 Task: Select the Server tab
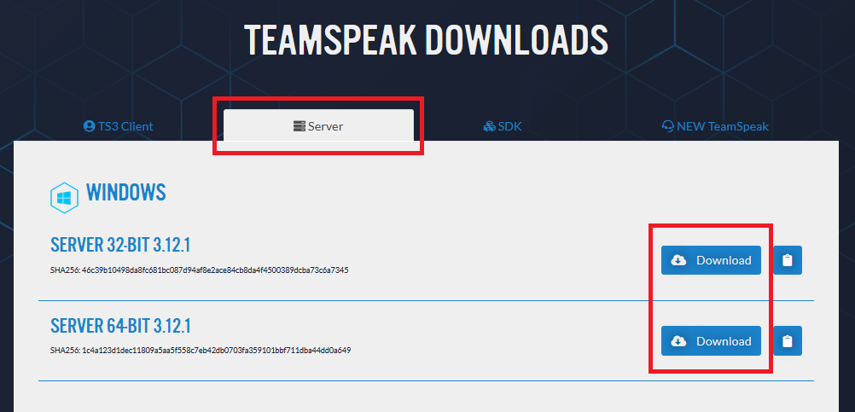318,126
